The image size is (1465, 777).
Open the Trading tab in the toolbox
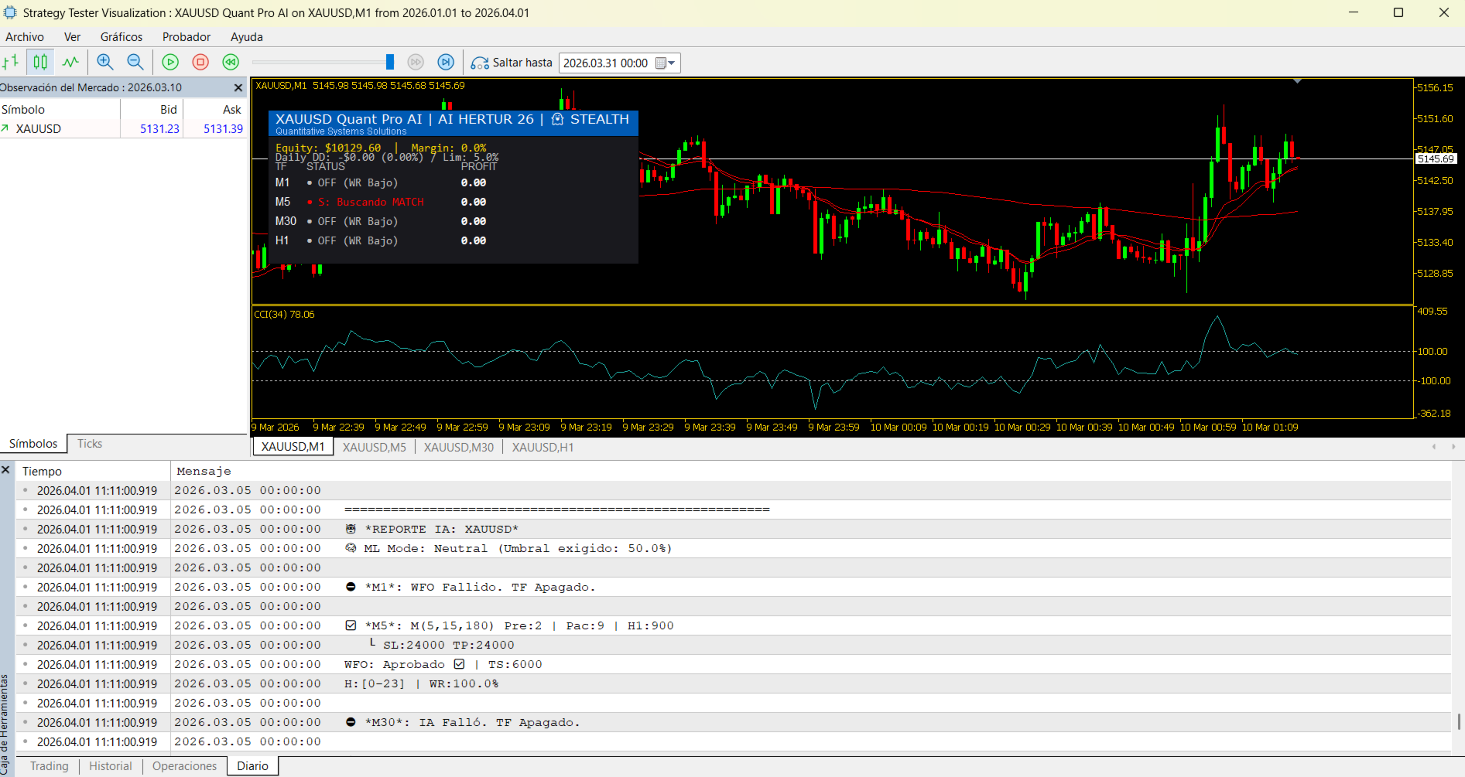tap(50, 766)
